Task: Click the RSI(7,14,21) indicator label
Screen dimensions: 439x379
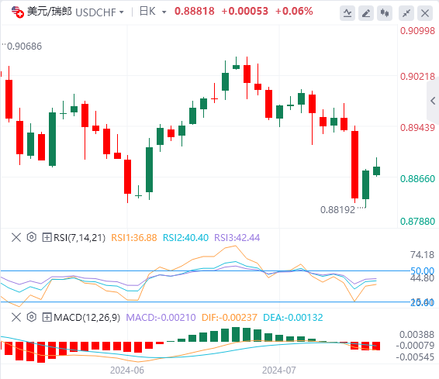Action: [80, 238]
